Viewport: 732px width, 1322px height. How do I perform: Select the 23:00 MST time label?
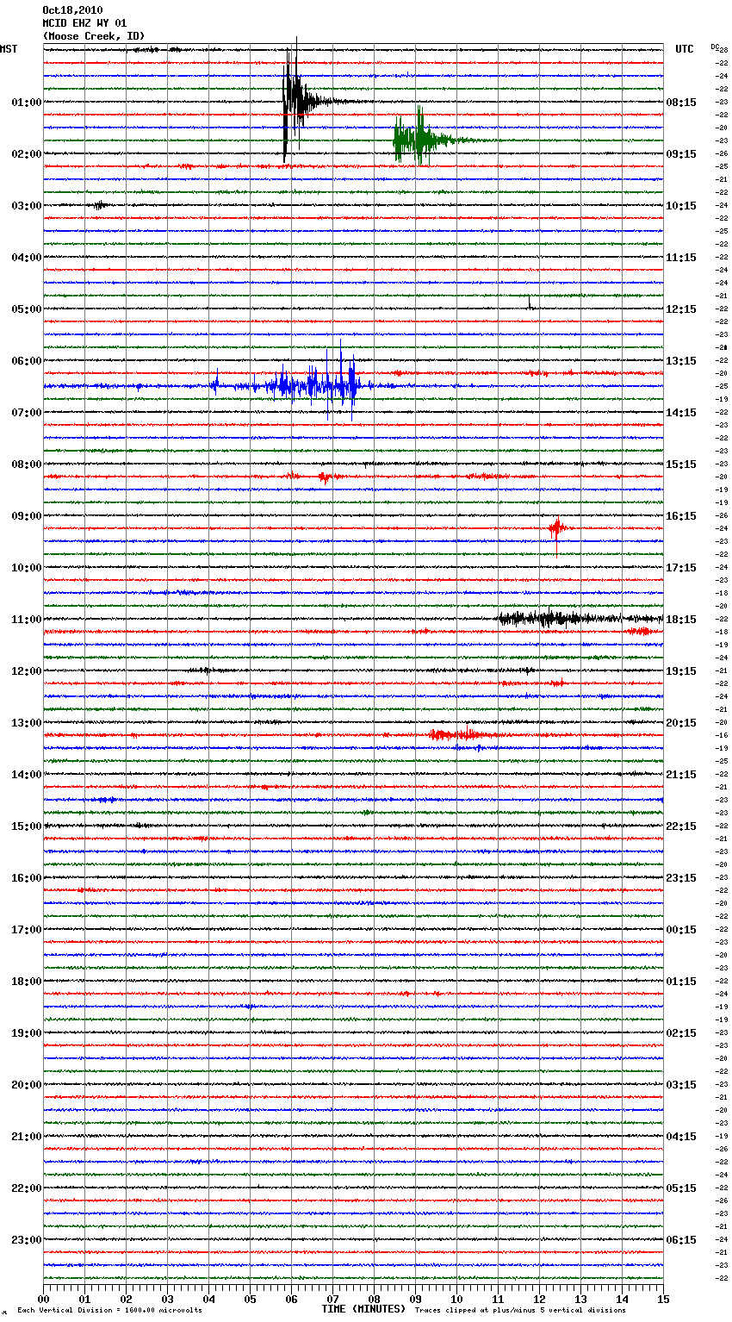pyautogui.click(x=26, y=1240)
